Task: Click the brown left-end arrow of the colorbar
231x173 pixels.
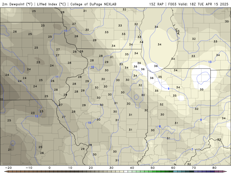Action: pos(6,172)
